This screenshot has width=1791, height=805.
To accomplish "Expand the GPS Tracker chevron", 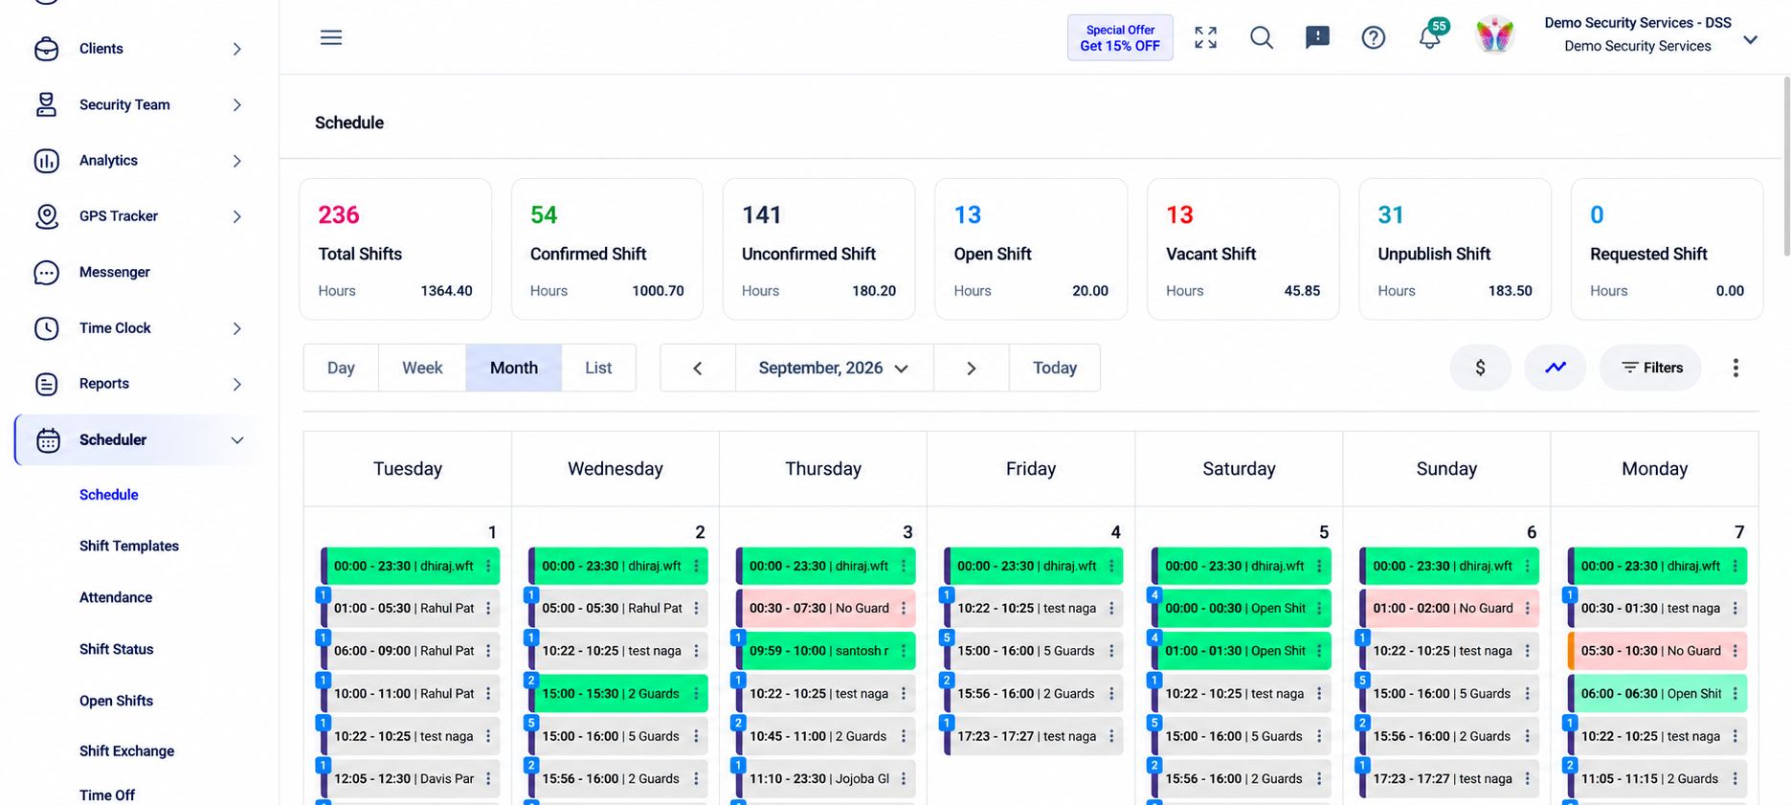I will click(236, 216).
